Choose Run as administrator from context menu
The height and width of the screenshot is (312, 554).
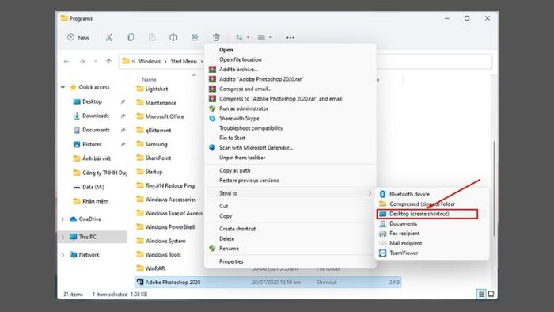tap(244, 108)
